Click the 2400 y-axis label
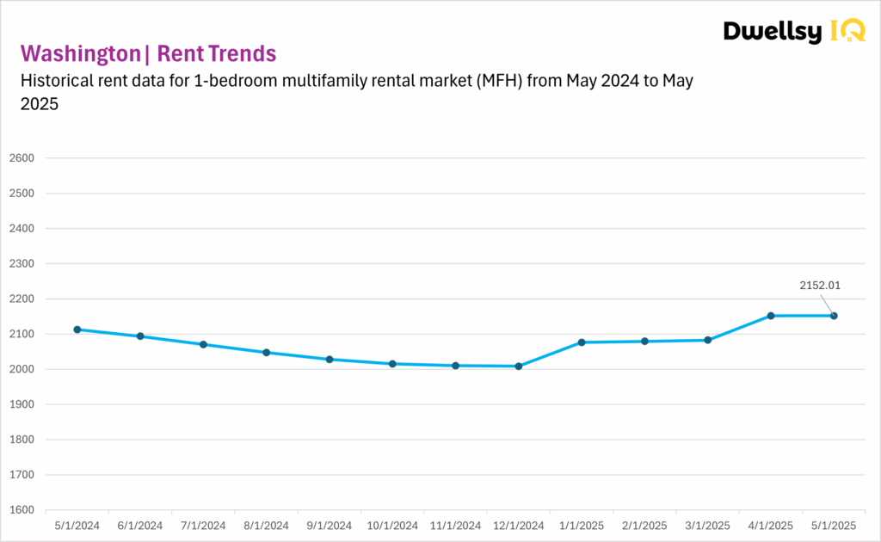The width and height of the screenshot is (881, 542). (22, 229)
